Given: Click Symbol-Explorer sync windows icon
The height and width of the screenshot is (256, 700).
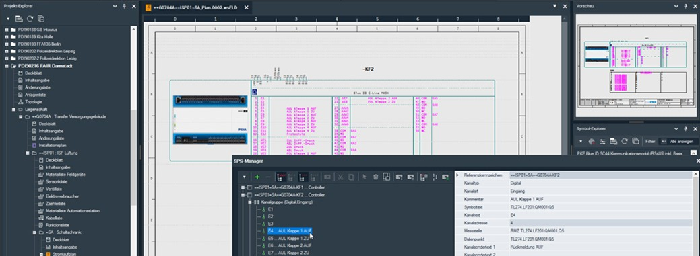Looking at the screenshot, I should pyautogui.click(x=613, y=142).
